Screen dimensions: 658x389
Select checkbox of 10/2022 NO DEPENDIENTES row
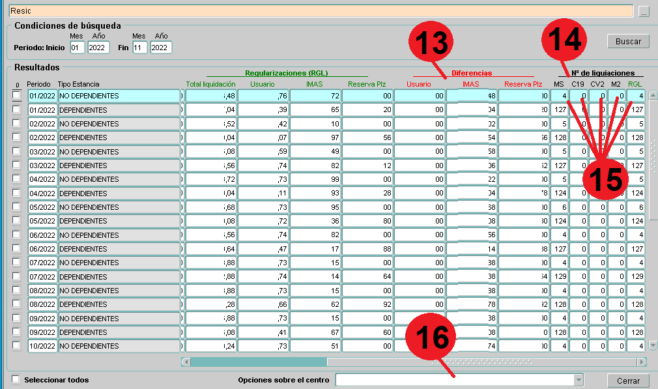[16, 346]
